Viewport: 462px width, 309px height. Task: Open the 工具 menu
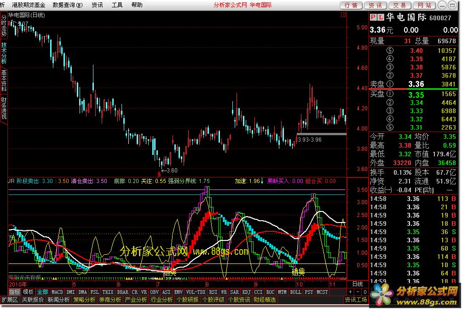click(x=117, y=5)
